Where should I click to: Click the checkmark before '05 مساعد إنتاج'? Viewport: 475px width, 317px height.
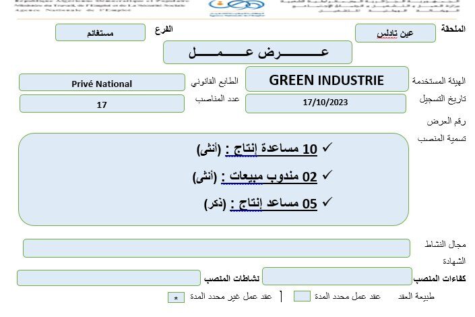(x=327, y=202)
